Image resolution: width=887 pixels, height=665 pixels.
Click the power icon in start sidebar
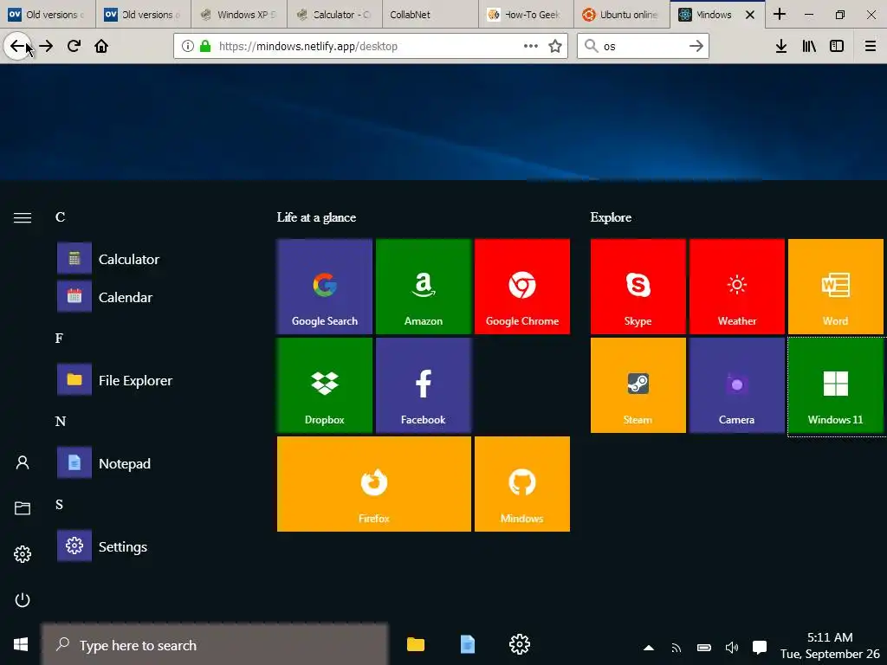(x=23, y=599)
